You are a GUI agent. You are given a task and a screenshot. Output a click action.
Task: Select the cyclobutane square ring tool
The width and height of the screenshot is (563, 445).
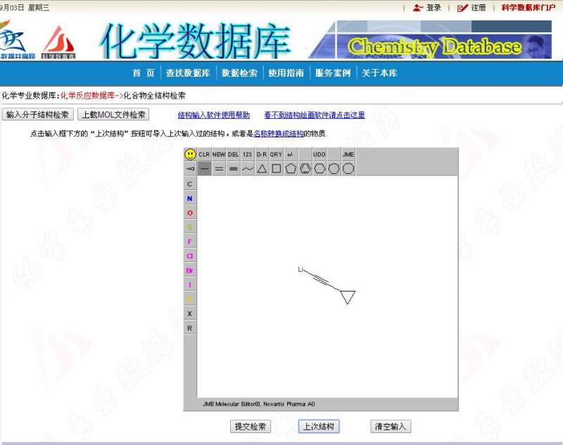tap(276, 168)
